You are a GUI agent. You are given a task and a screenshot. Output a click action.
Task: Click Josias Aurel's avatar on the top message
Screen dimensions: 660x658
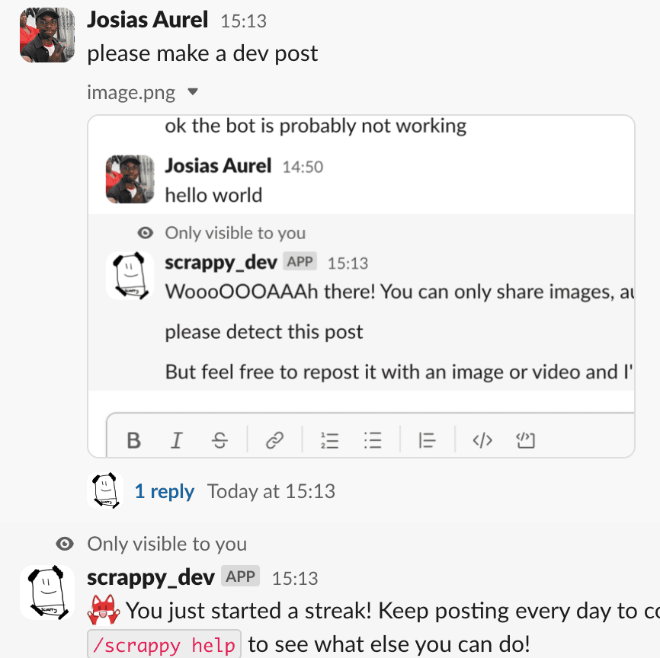tap(47, 35)
